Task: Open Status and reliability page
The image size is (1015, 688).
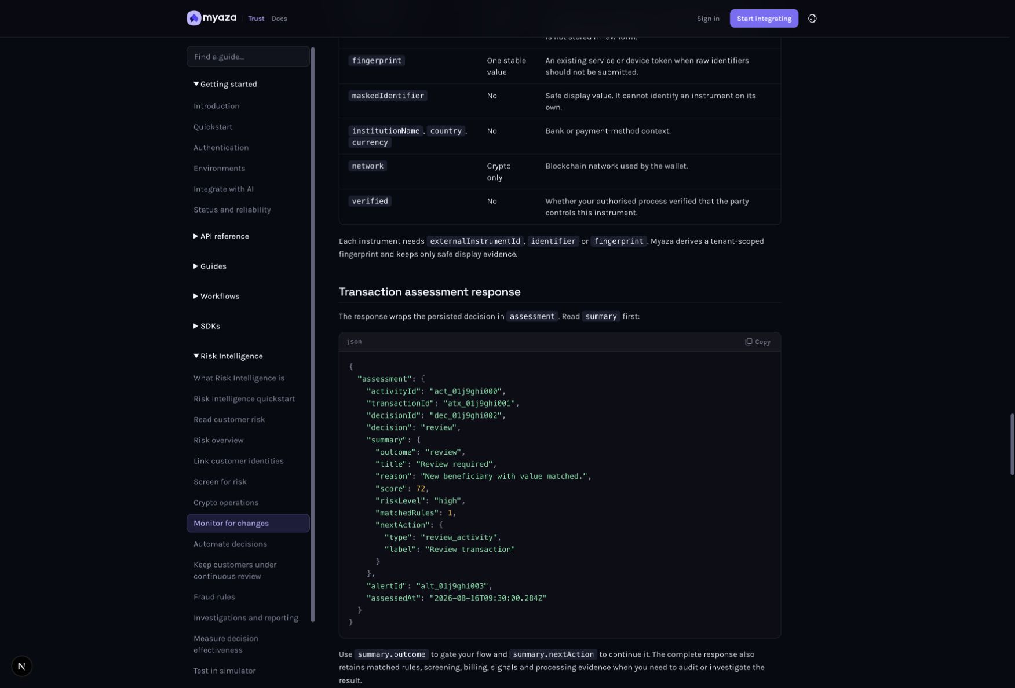Action: (x=232, y=210)
